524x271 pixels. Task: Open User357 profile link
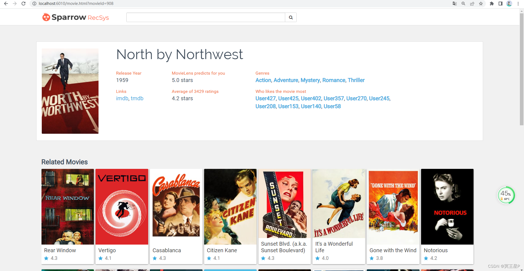[x=334, y=98]
